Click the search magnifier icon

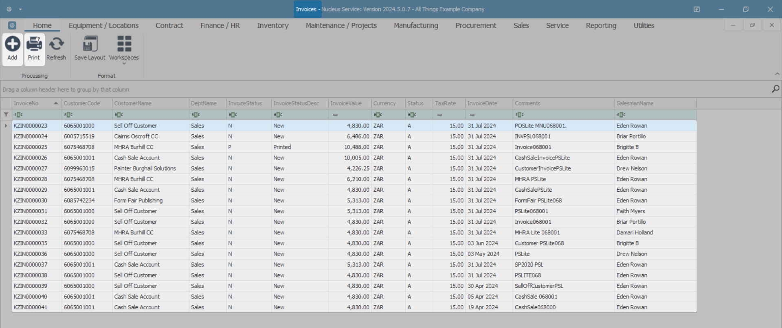coord(775,89)
